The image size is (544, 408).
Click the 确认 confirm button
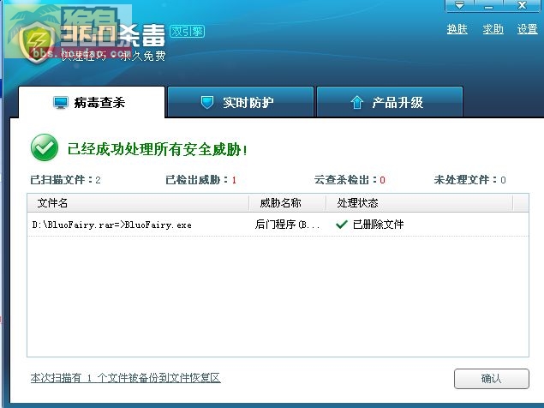coord(492,379)
